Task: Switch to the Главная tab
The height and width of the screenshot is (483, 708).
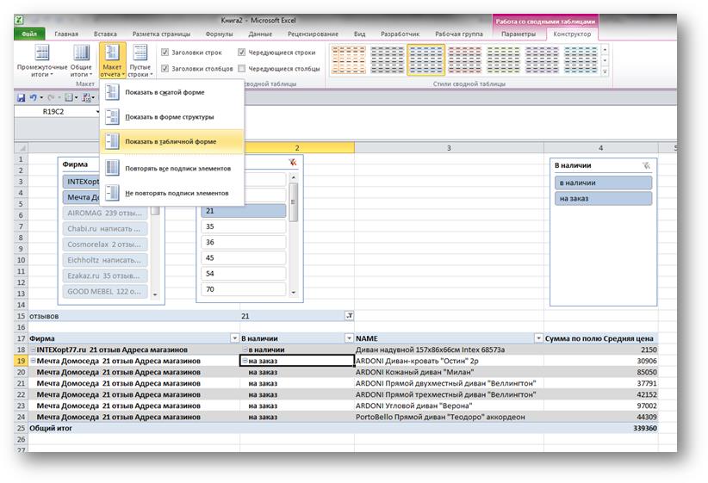Action: [x=66, y=34]
